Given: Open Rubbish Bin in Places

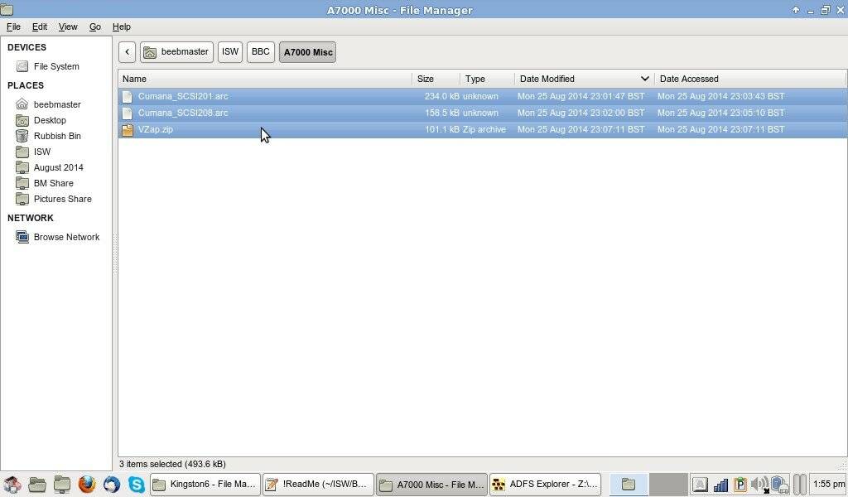Looking at the screenshot, I should [x=56, y=136].
